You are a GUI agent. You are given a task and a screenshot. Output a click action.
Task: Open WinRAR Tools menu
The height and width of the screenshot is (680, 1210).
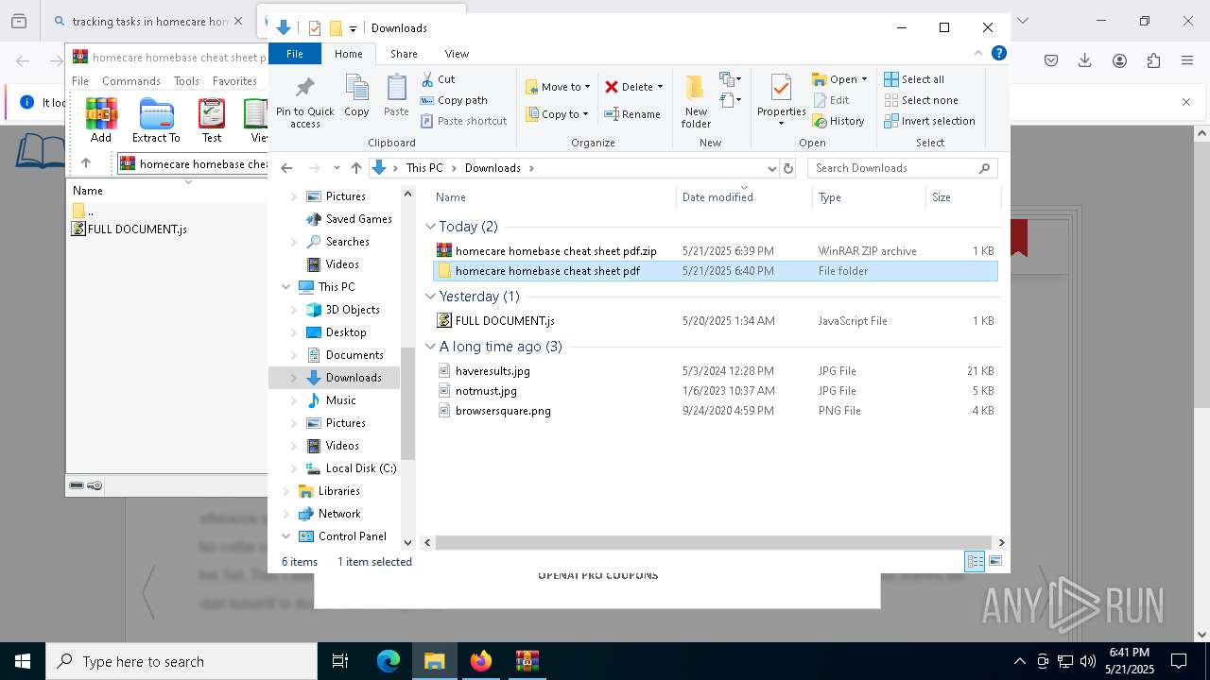(x=186, y=81)
